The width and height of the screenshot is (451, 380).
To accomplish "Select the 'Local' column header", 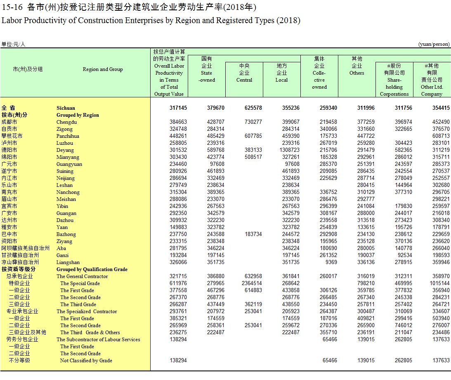I will (281, 73).
